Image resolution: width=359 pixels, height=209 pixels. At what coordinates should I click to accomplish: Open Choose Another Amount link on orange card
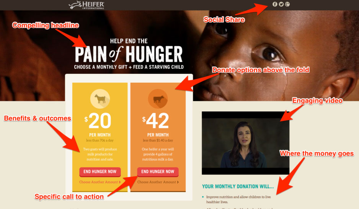point(158,182)
